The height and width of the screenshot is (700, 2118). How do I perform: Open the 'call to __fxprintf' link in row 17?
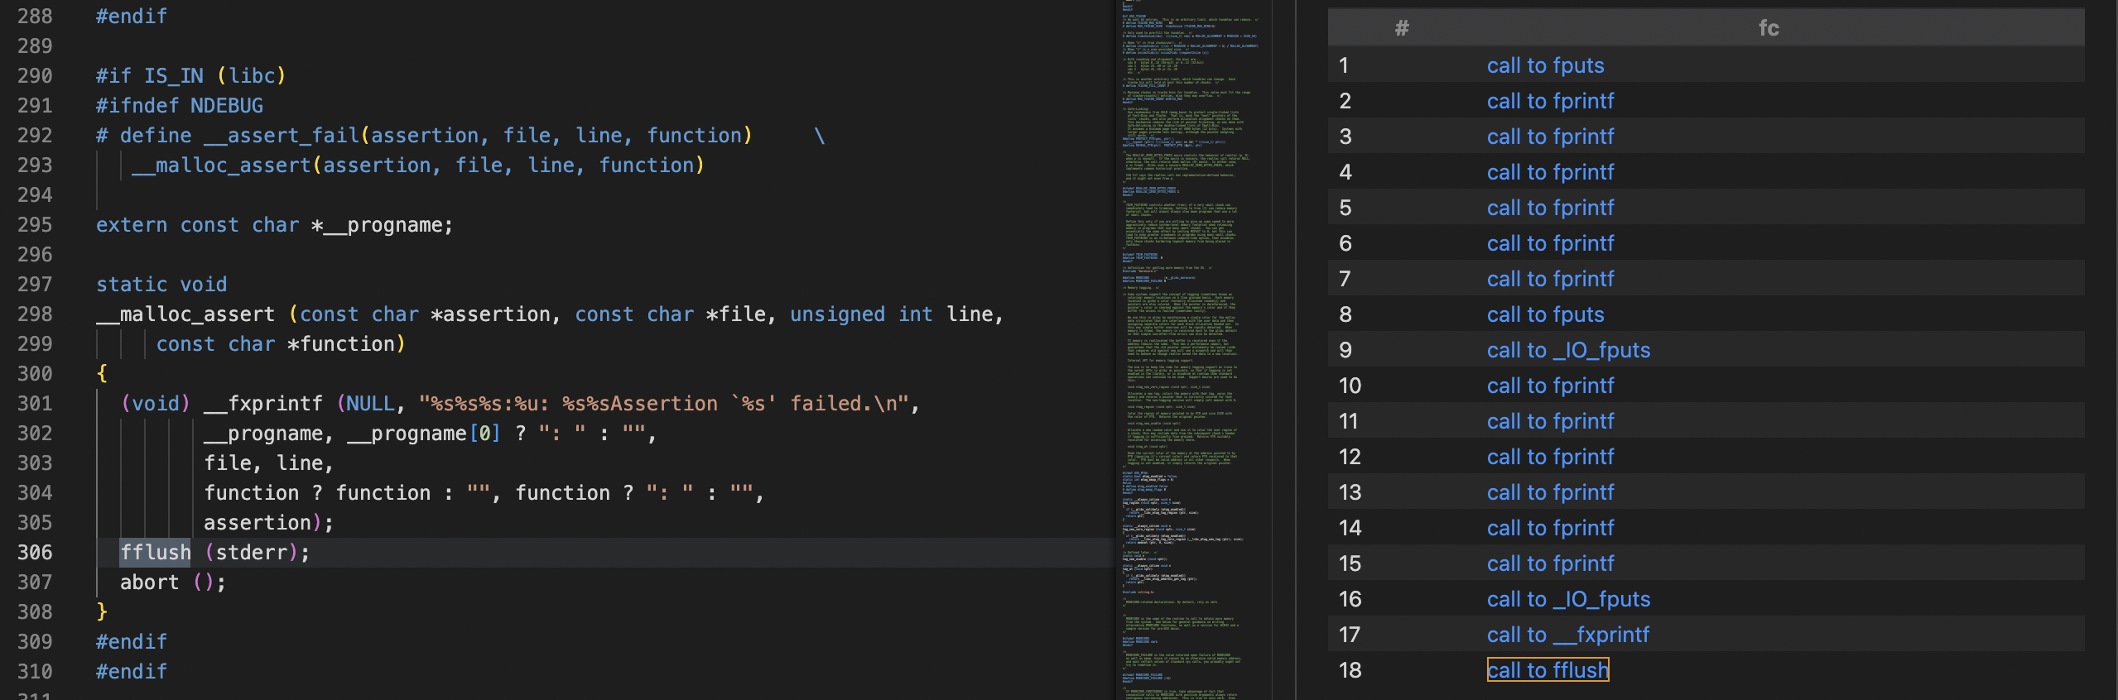click(x=1567, y=635)
